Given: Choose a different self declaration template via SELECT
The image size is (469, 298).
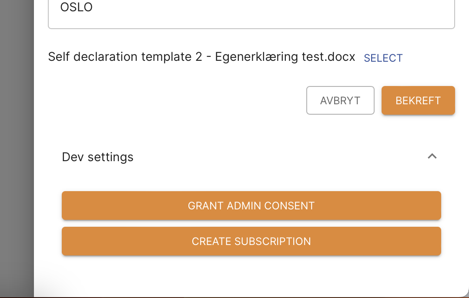Looking at the screenshot, I should (x=383, y=58).
